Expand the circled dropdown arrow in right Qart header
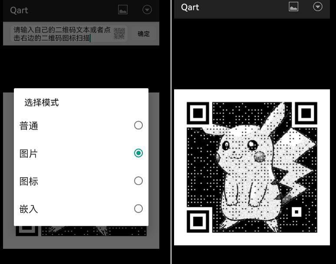336x264 pixels. [318, 7]
